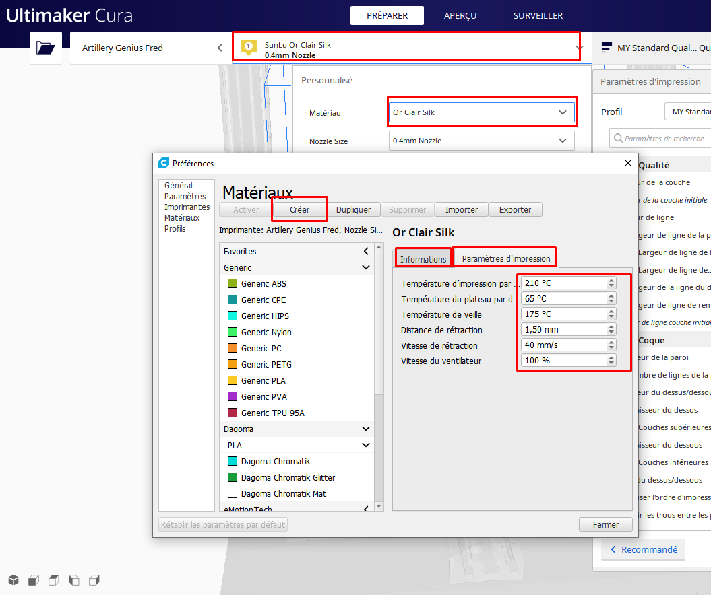Open the Paramètres d'impression tab
The image size is (711, 595).
(x=506, y=258)
